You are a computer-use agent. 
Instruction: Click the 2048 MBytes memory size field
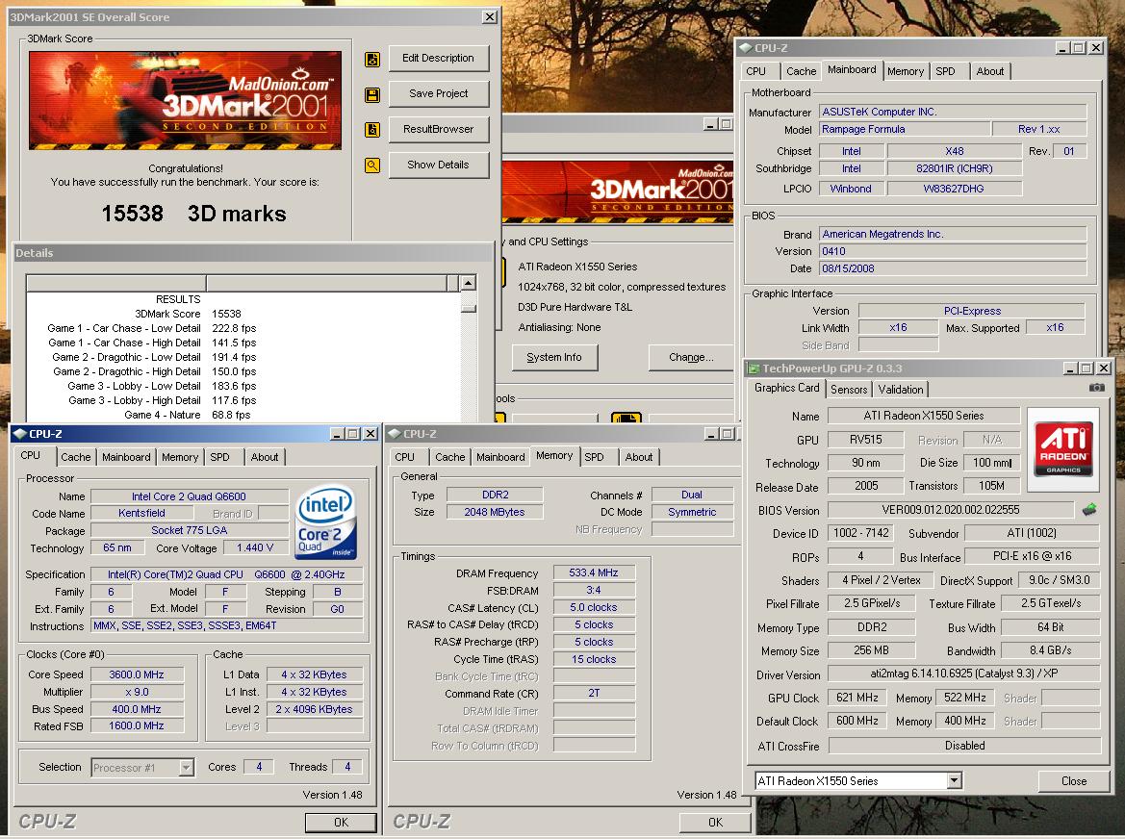click(495, 512)
